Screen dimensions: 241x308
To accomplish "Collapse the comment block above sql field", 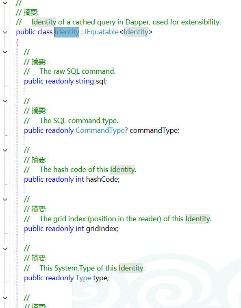I will [x=5, y=52].
